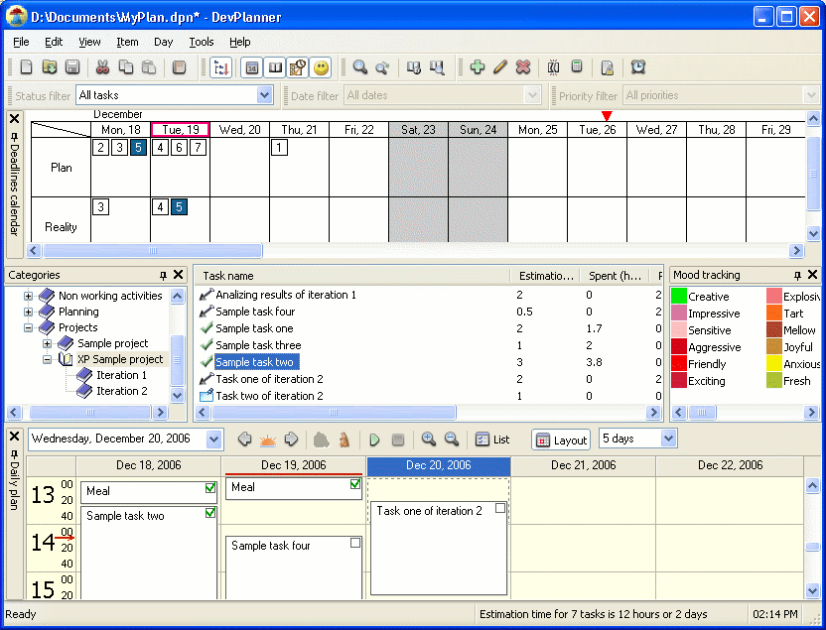Toggle the Dec 19 Meal checkbox
The height and width of the screenshot is (630, 826).
pos(355,484)
